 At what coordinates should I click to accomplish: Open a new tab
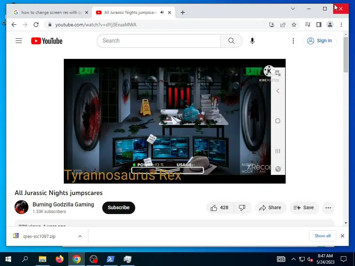183,12
